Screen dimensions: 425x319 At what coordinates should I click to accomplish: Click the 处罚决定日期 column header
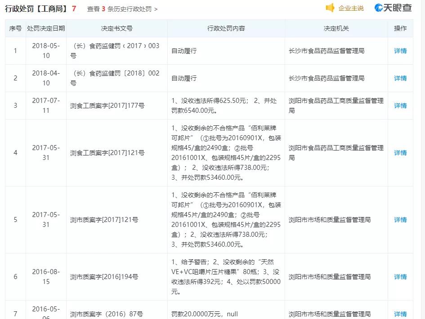(x=45, y=28)
